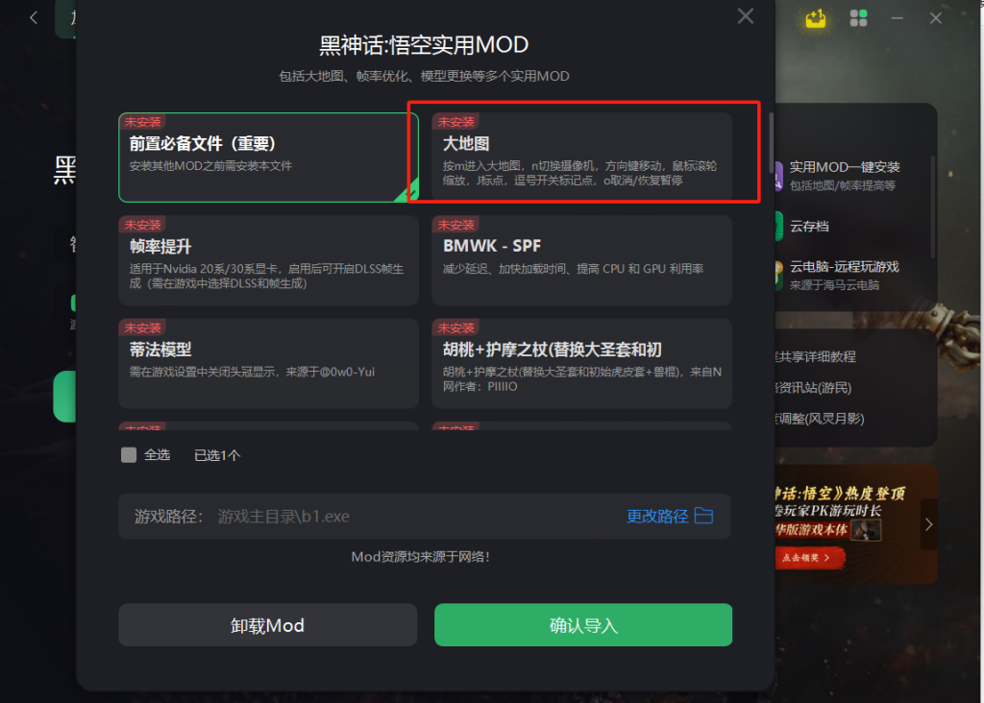The width and height of the screenshot is (984, 703).
Task: Click the 更改路径 link
Action: [657, 516]
